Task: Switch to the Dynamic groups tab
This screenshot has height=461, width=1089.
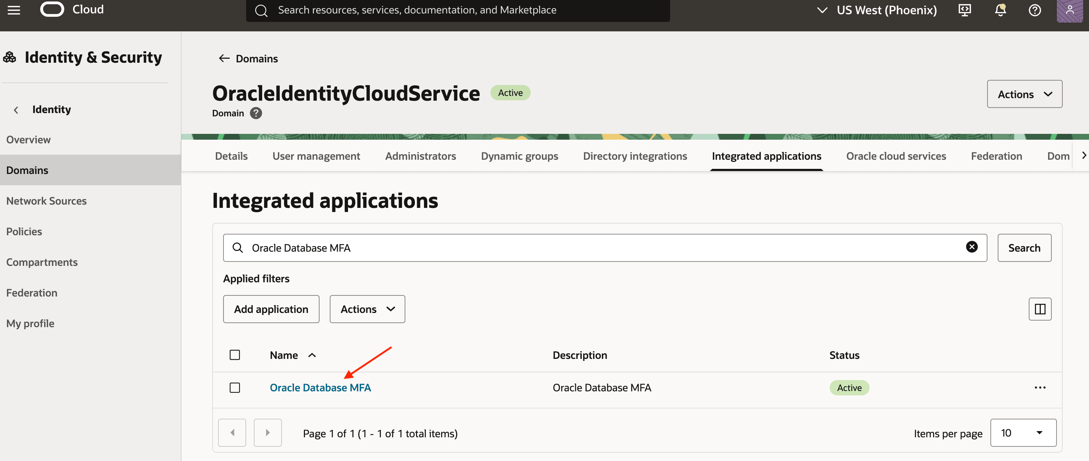Action: coord(519,156)
